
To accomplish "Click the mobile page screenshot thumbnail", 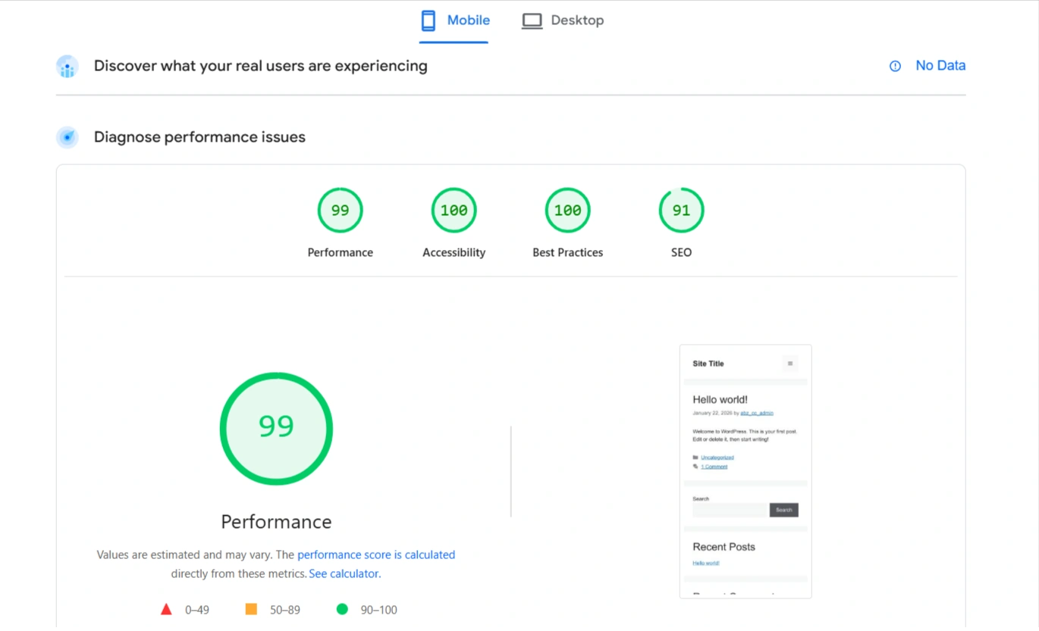I will point(746,471).
